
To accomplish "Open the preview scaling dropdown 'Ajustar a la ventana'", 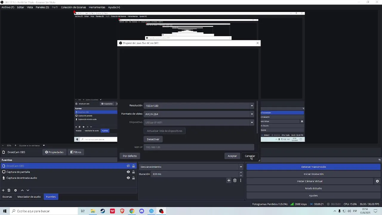I will [x=32, y=145].
